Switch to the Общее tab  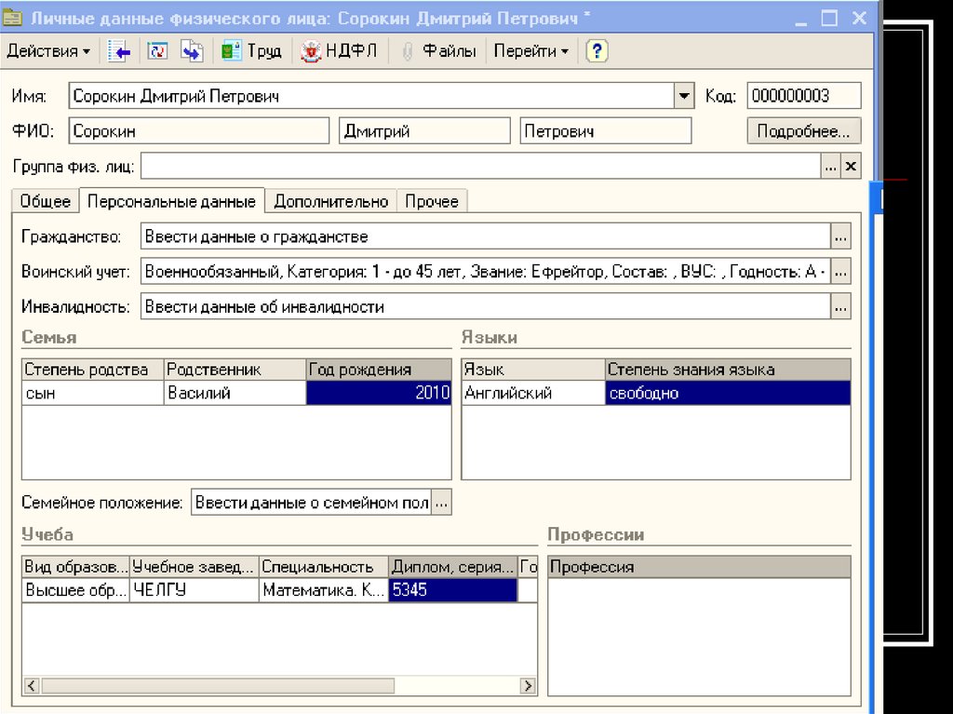click(x=46, y=201)
